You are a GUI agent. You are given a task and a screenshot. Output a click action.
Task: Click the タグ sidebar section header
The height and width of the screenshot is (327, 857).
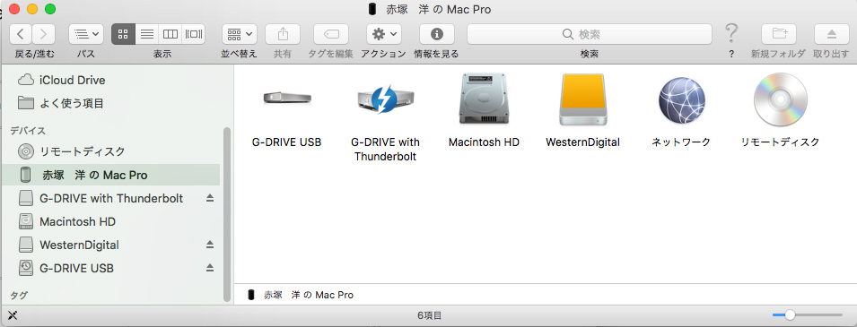(19, 296)
